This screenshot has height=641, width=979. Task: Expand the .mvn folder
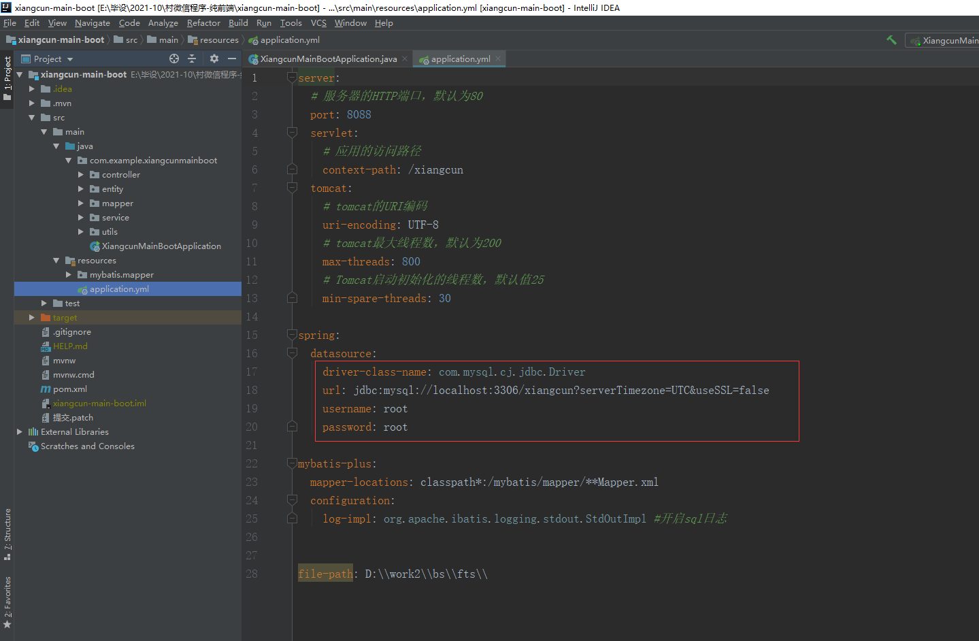click(x=32, y=103)
